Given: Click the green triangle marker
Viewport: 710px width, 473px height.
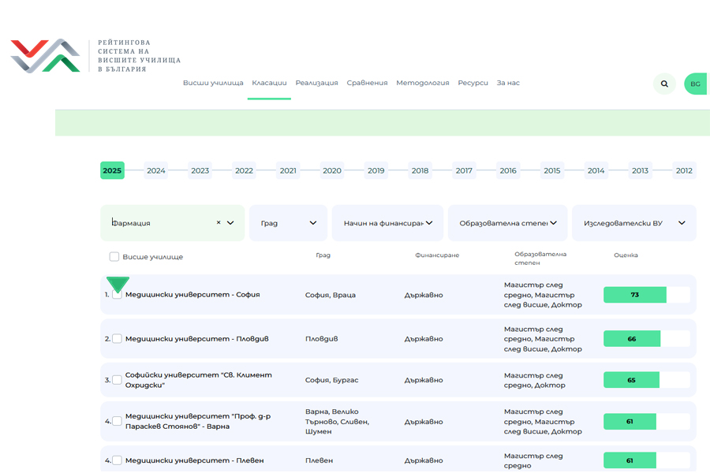Looking at the screenshot, I should [118, 284].
